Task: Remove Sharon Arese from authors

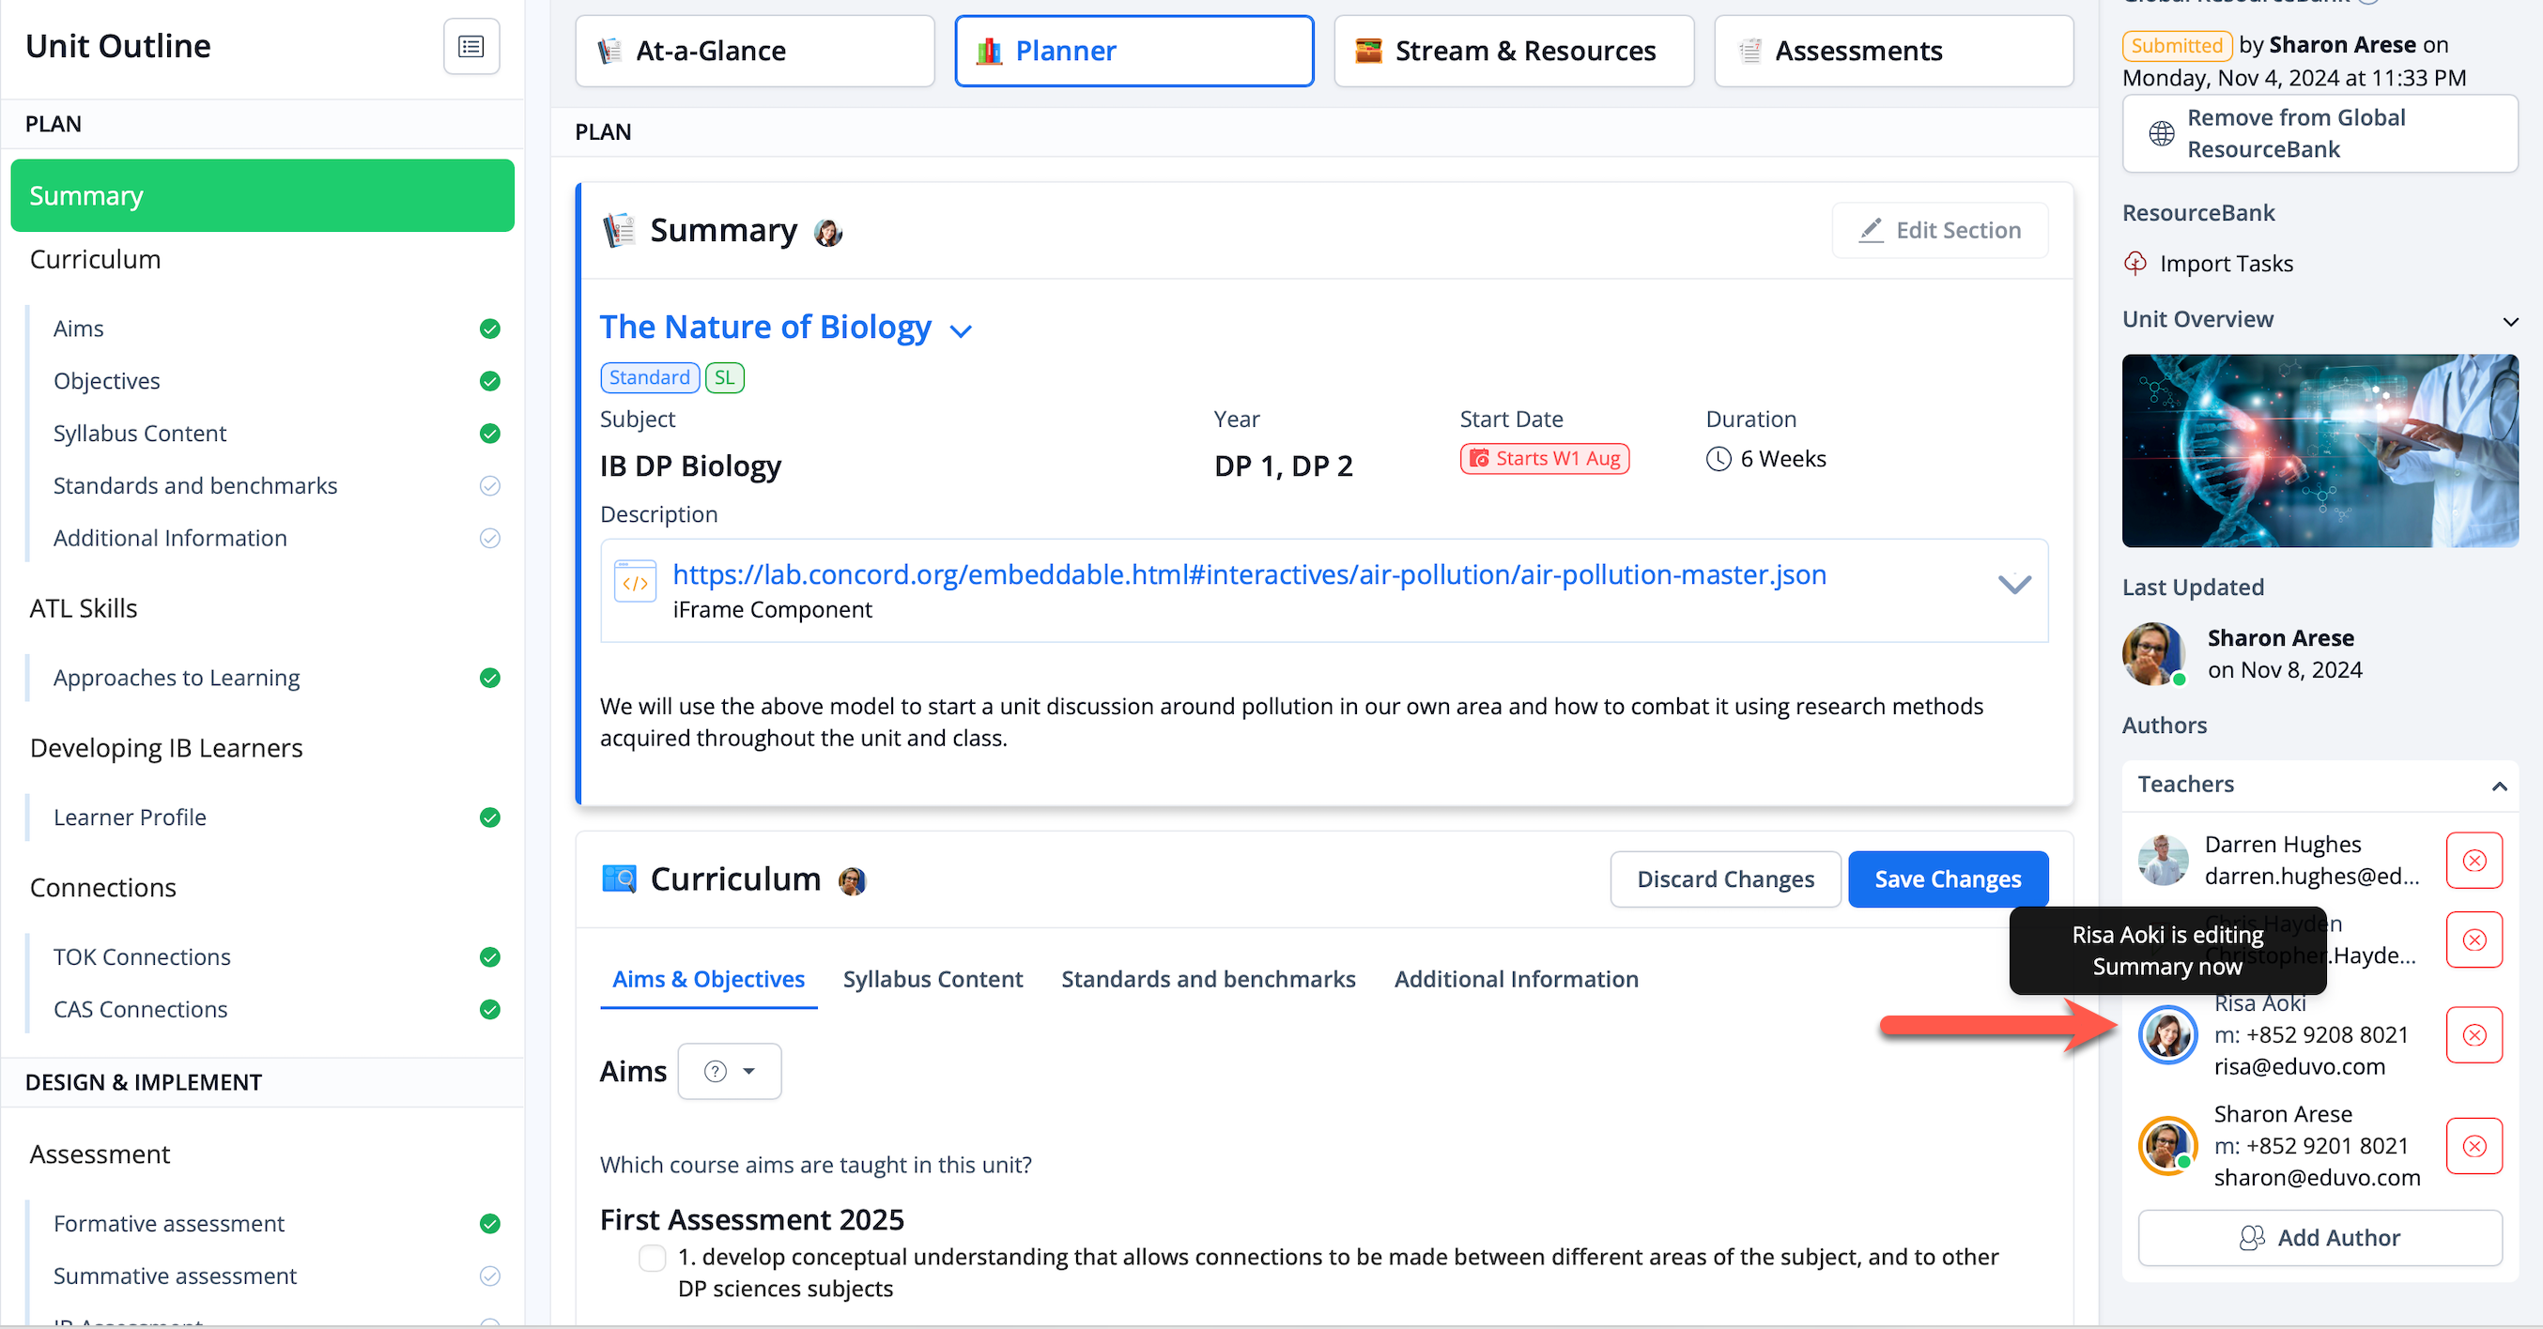Action: [x=2474, y=1147]
